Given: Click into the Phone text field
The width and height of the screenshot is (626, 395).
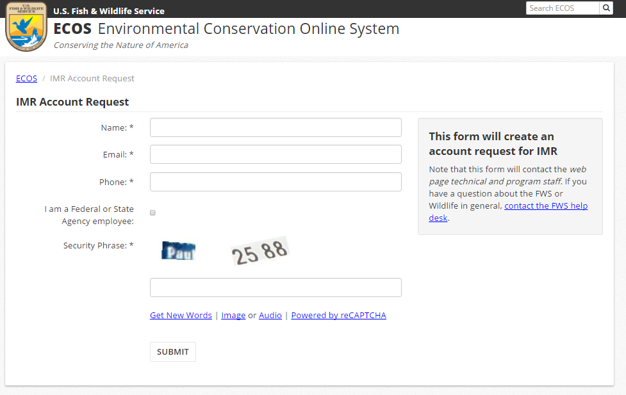Looking at the screenshot, I should (276, 182).
